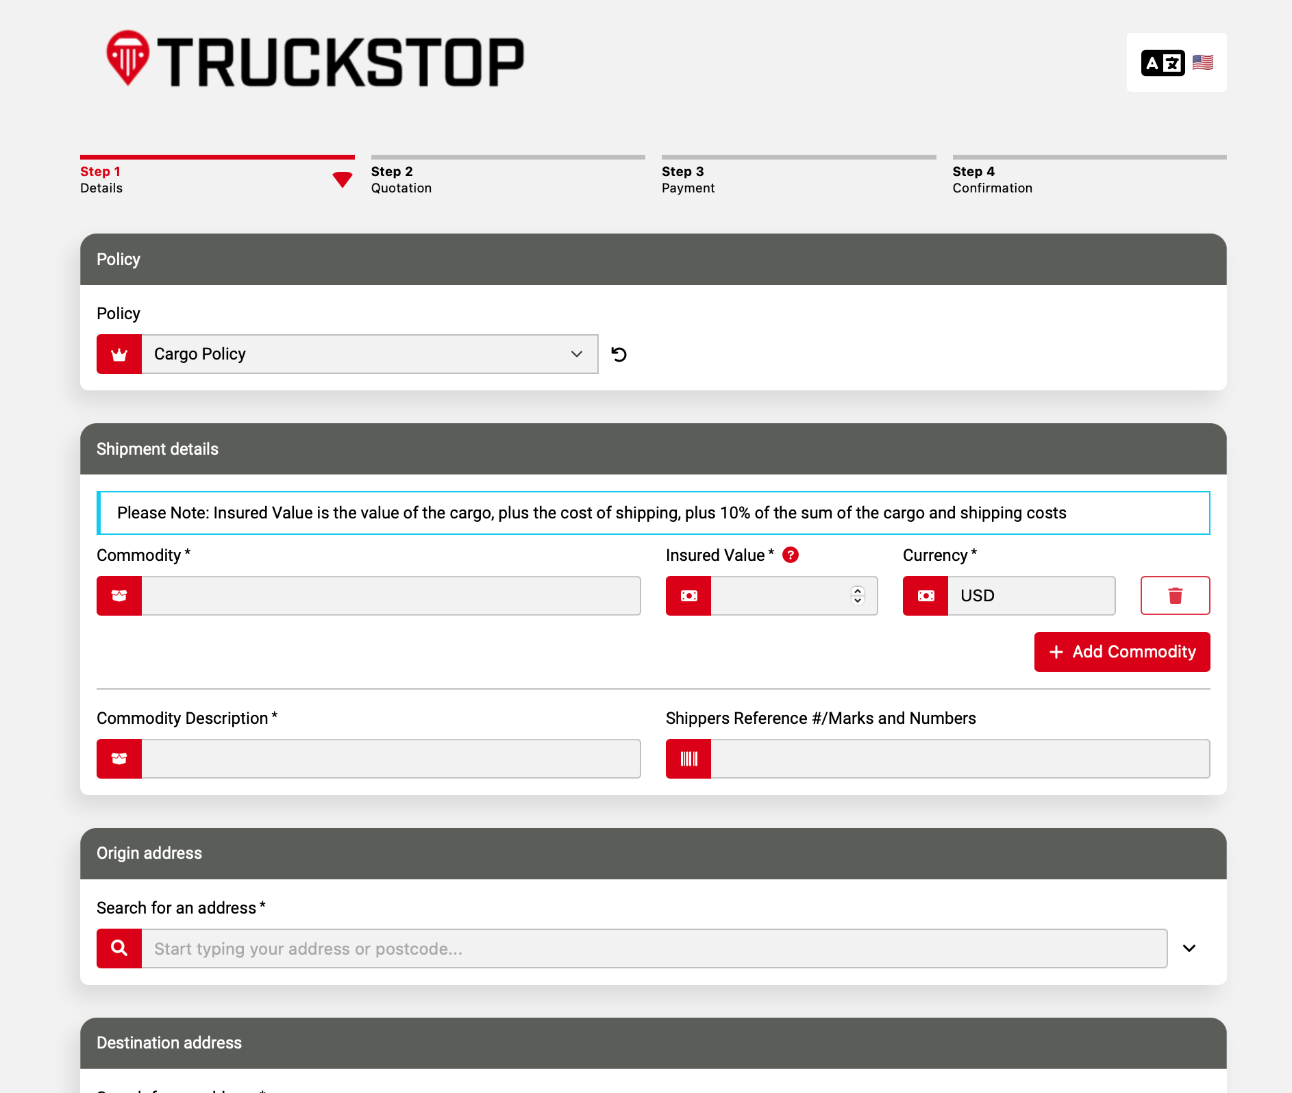The width and height of the screenshot is (1292, 1093).
Task: Click the box icon beside Commodity field
Action: (x=119, y=596)
